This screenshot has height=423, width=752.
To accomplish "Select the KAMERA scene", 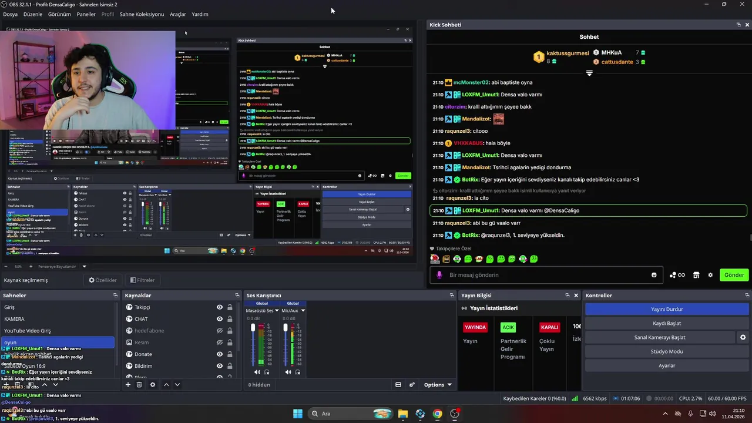I will tap(58, 319).
